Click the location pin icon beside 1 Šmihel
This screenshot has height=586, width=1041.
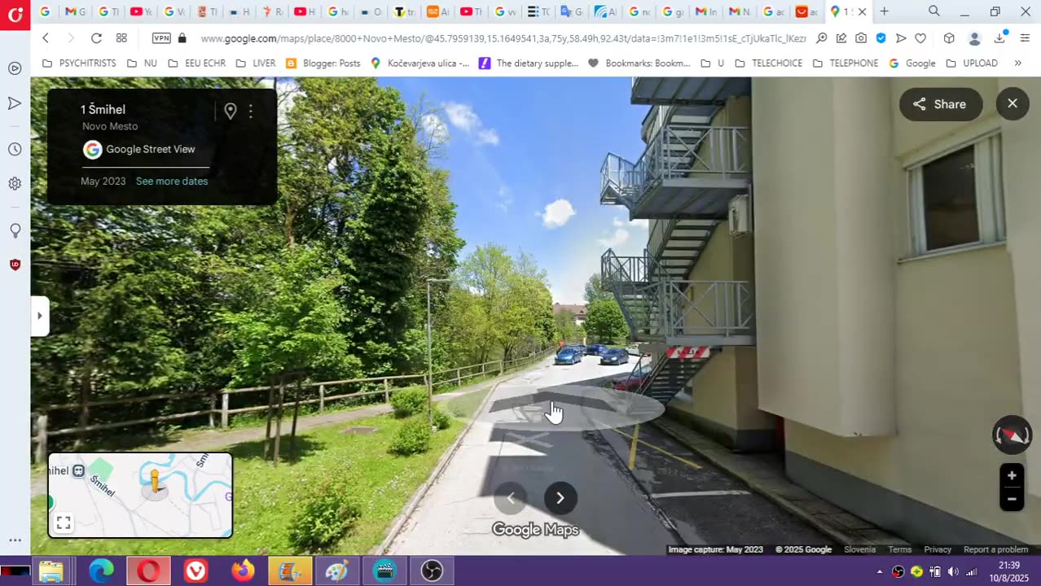[231, 112]
